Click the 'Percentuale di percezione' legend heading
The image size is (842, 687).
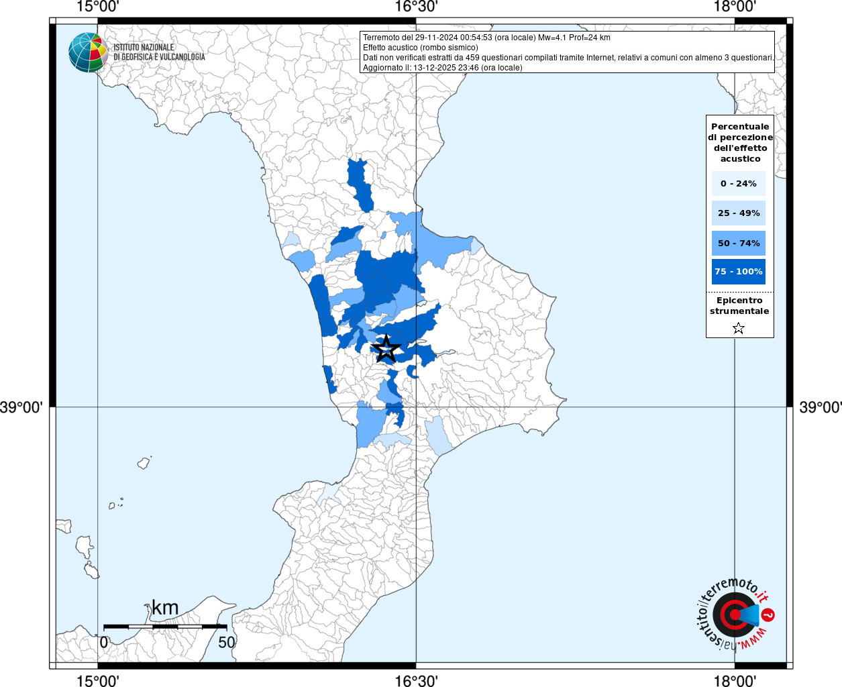740,142
